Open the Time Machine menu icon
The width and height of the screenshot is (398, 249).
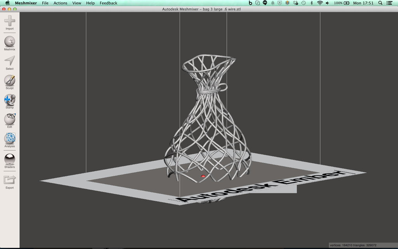tap(304, 3)
